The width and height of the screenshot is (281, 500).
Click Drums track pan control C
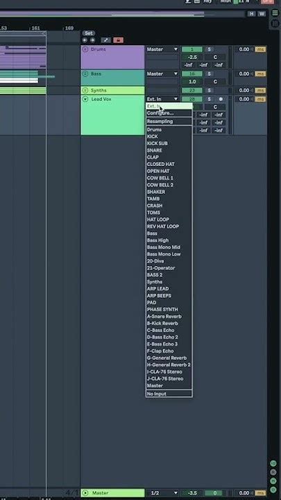(215, 58)
